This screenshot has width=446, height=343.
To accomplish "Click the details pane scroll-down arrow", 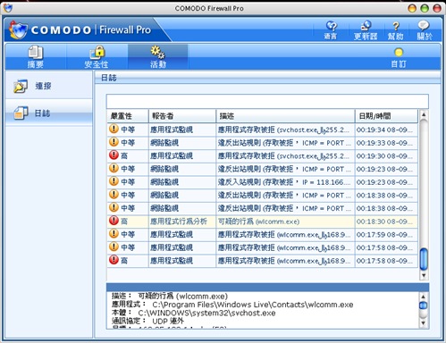I will tap(423, 322).
